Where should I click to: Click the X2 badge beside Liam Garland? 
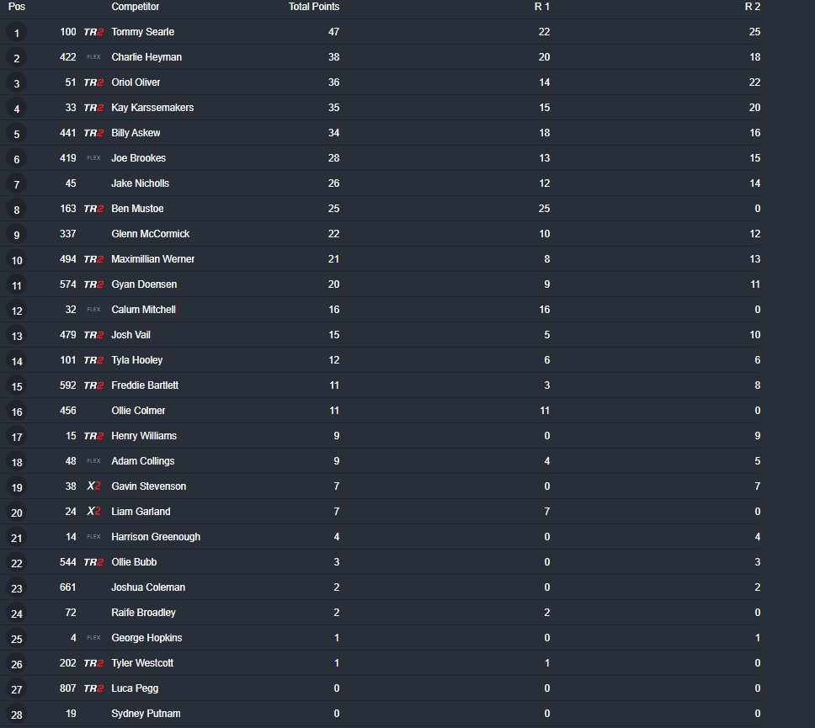[93, 512]
